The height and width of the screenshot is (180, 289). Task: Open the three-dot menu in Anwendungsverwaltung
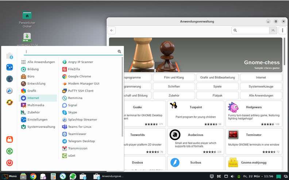click(x=283, y=31)
